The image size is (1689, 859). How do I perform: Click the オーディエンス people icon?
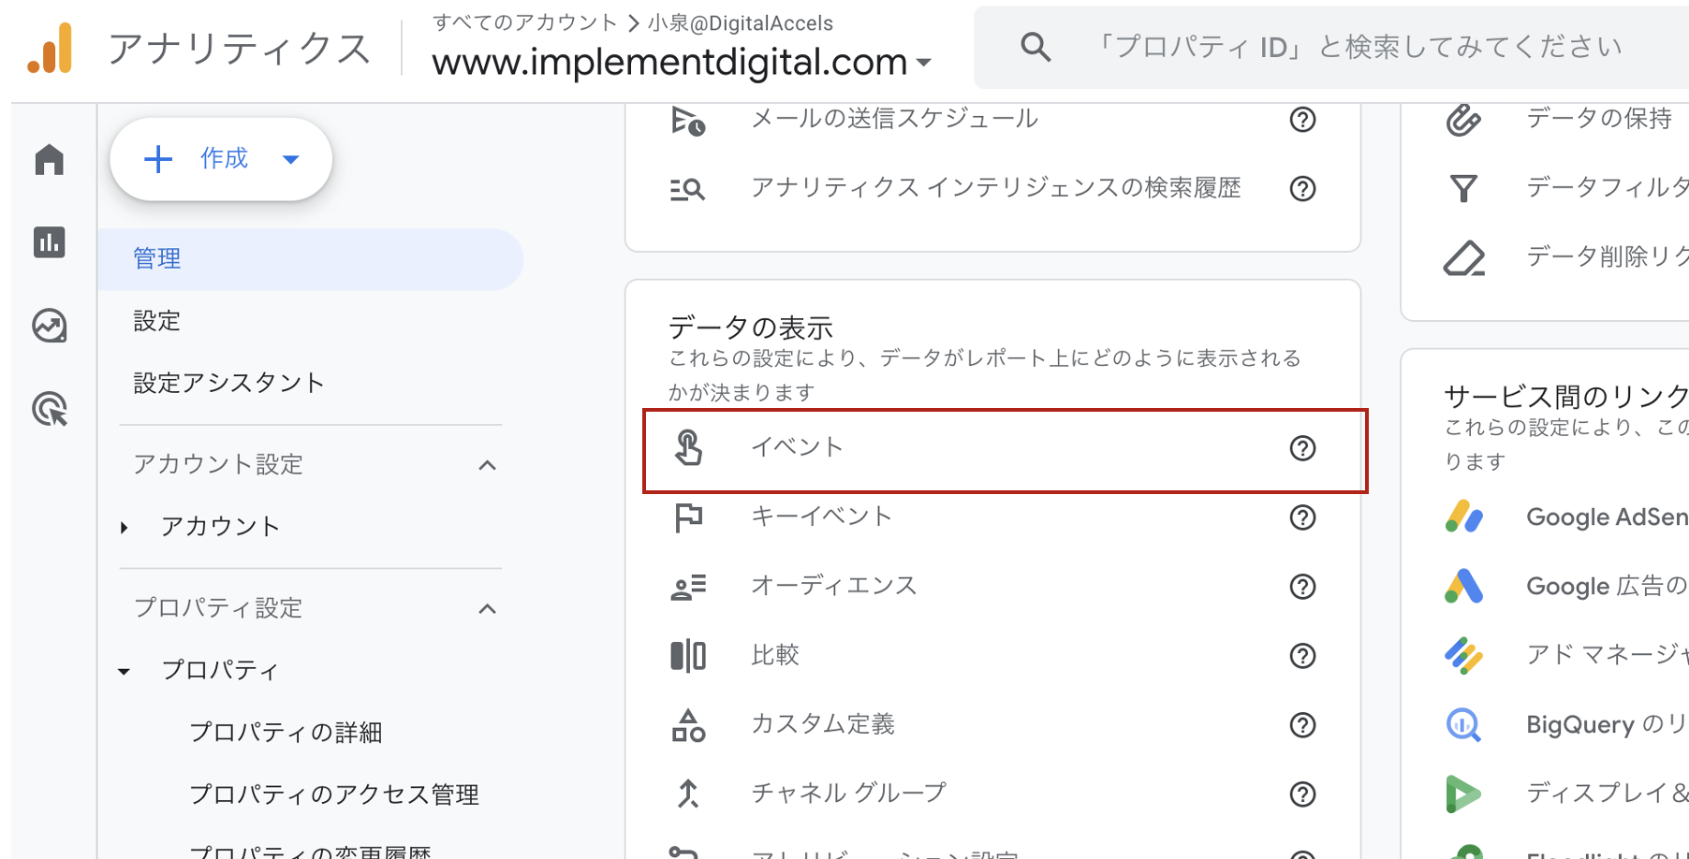tap(688, 587)
